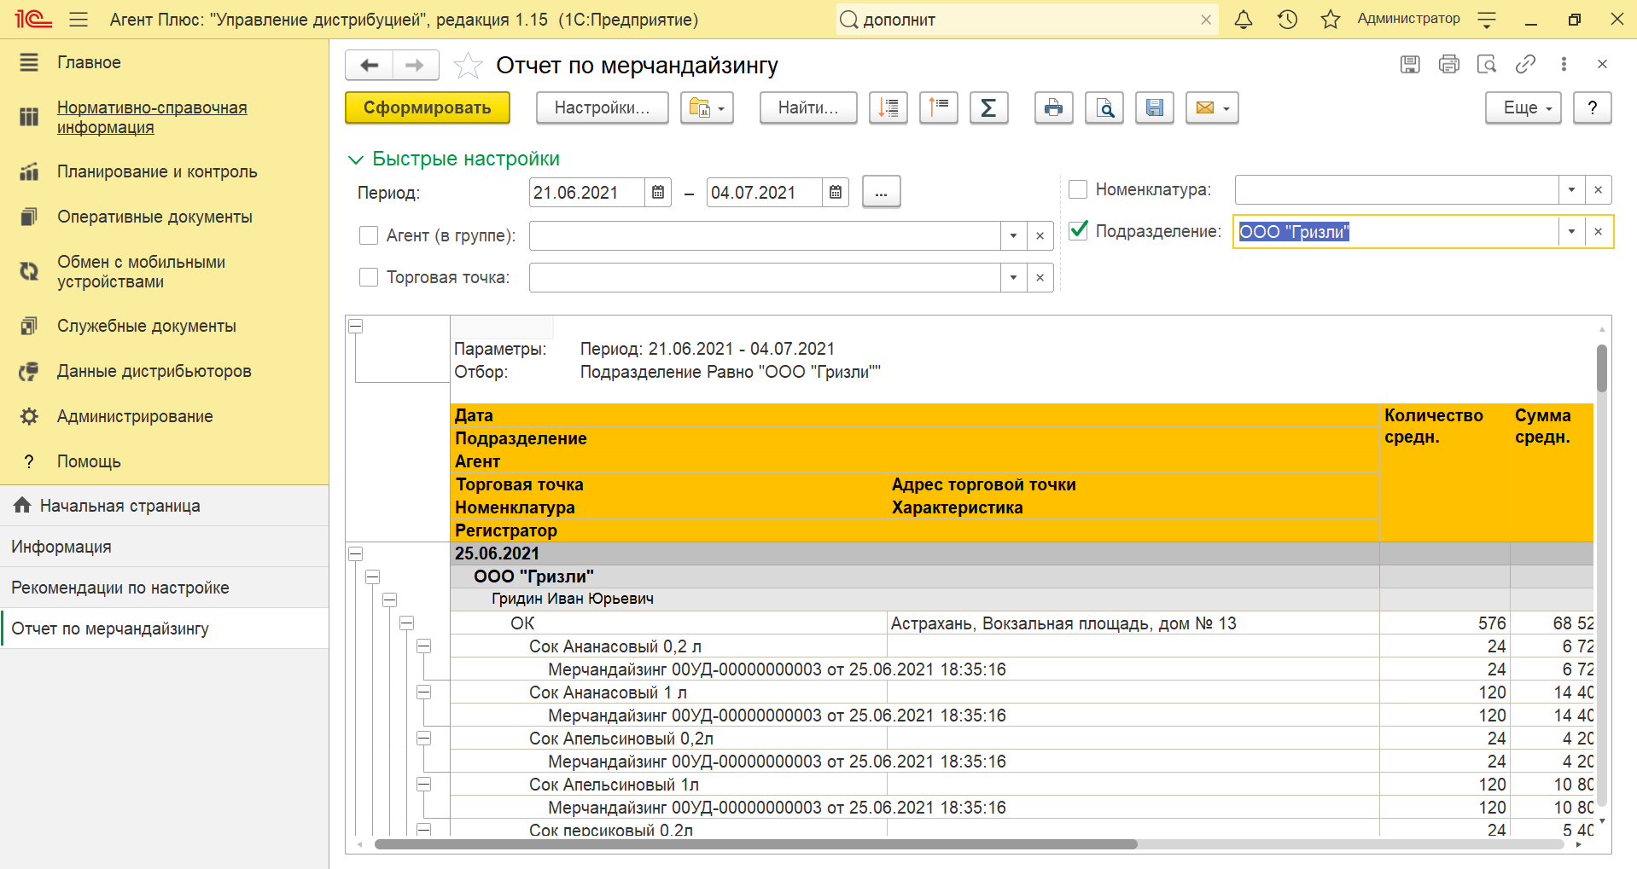Click Найти... button
Image resolution: width=1637 pixels, height=869 pixels.
pos(808,108)
